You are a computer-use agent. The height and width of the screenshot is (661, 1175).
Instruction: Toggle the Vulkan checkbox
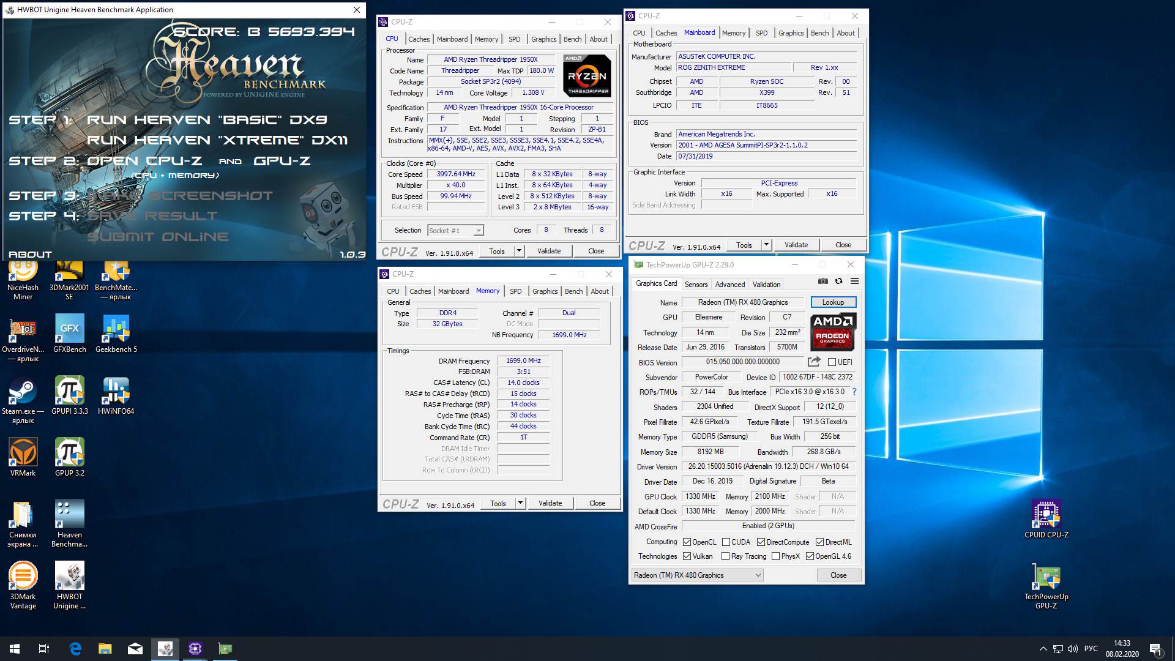(x=687, y=556)
